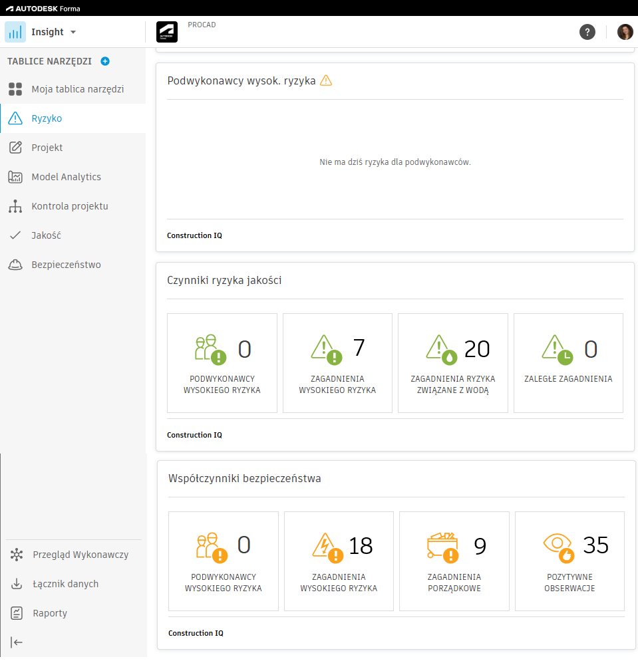The height and width of the screenshot is (665, 638).
Task: Open the Bezpieczeństwo dashboard
Action: (73, 265)
